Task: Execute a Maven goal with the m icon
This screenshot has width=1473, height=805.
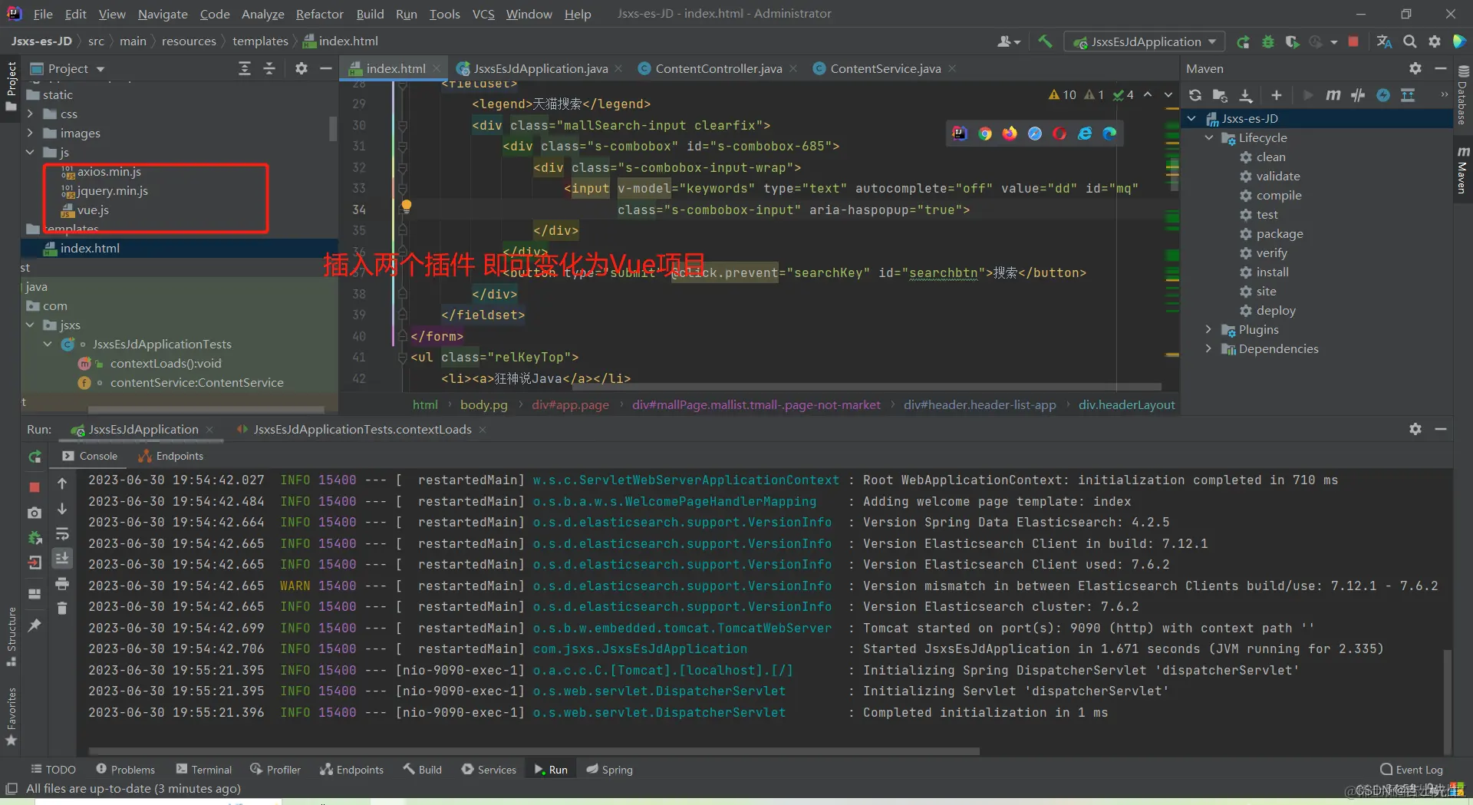Action: 1333,95
